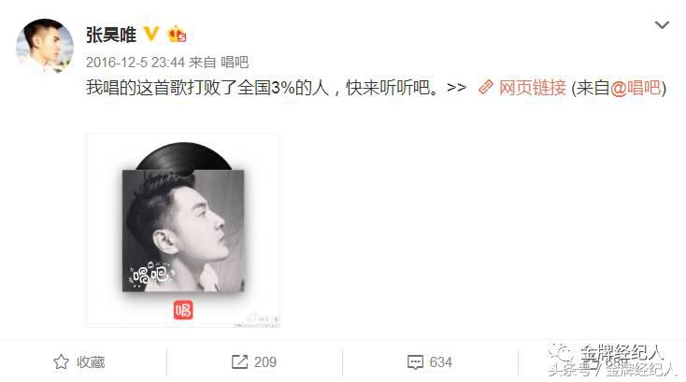
Task: Open the @唱吧 mention link
Action: click(636, 88)
